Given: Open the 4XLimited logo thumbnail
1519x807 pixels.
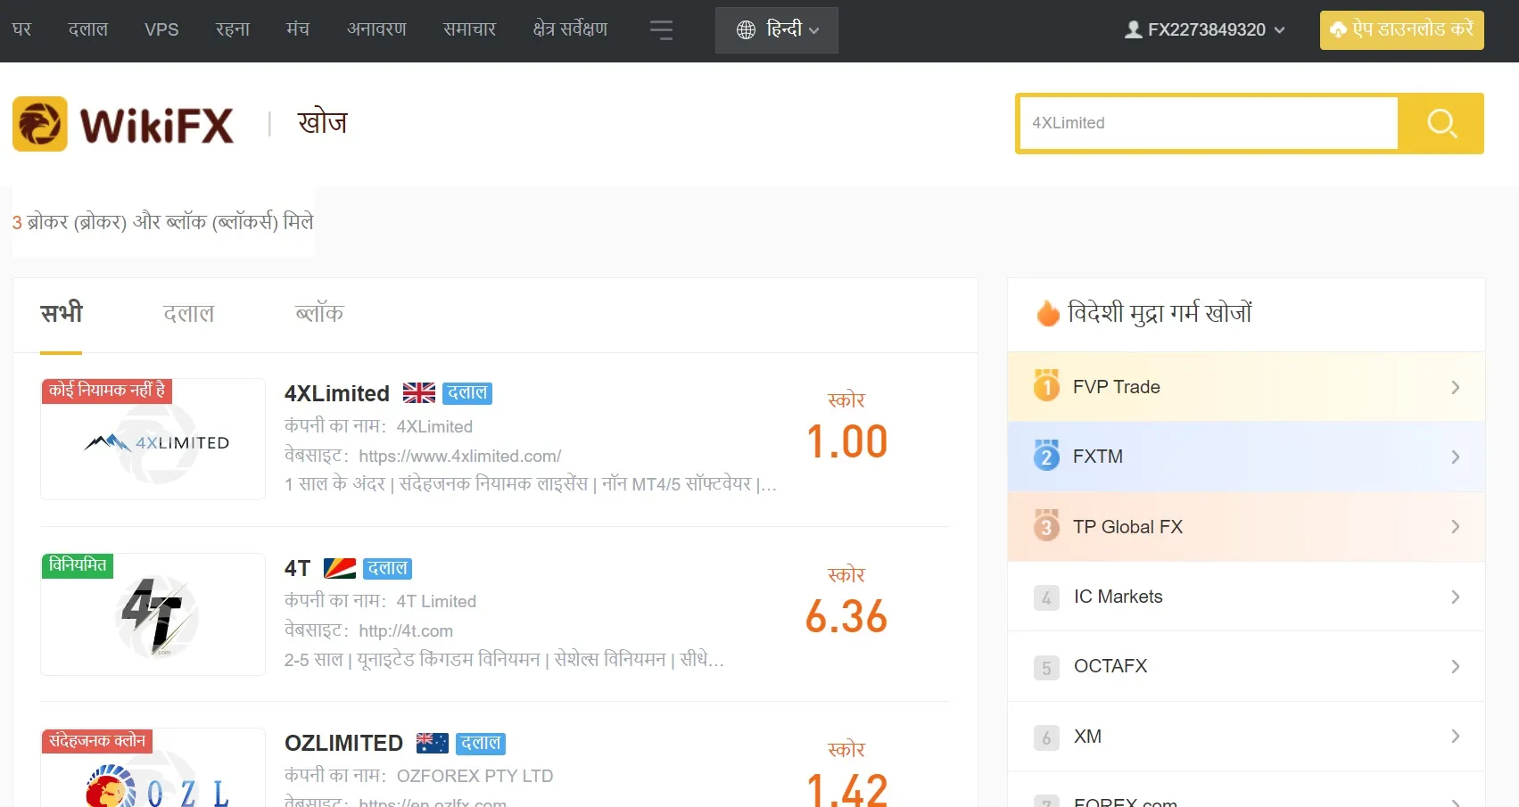Looking at the screenshot, I should click(153, 440).
